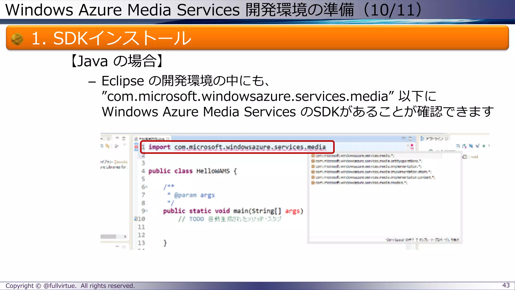Click the red error indicator in overview ruler
The height and width of the screenshot is (290, 515).
[412, 145]
